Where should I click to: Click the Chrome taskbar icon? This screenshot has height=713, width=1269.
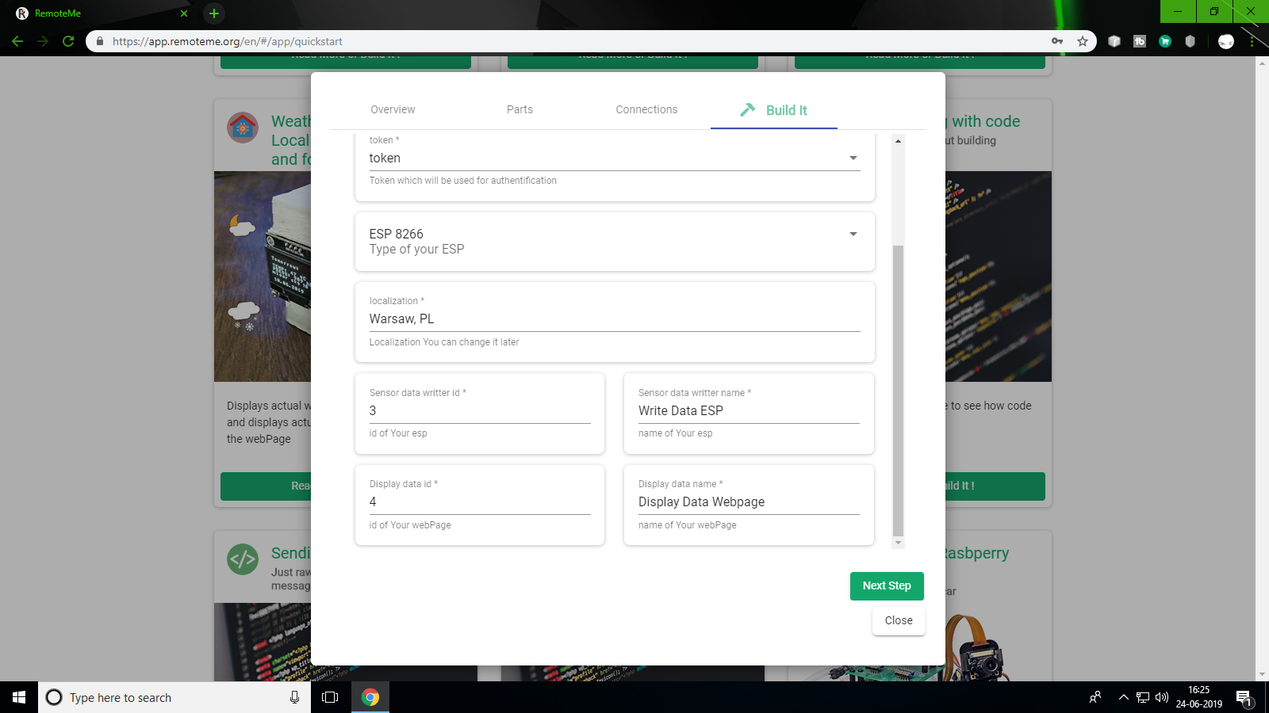[x=370, y=697]
